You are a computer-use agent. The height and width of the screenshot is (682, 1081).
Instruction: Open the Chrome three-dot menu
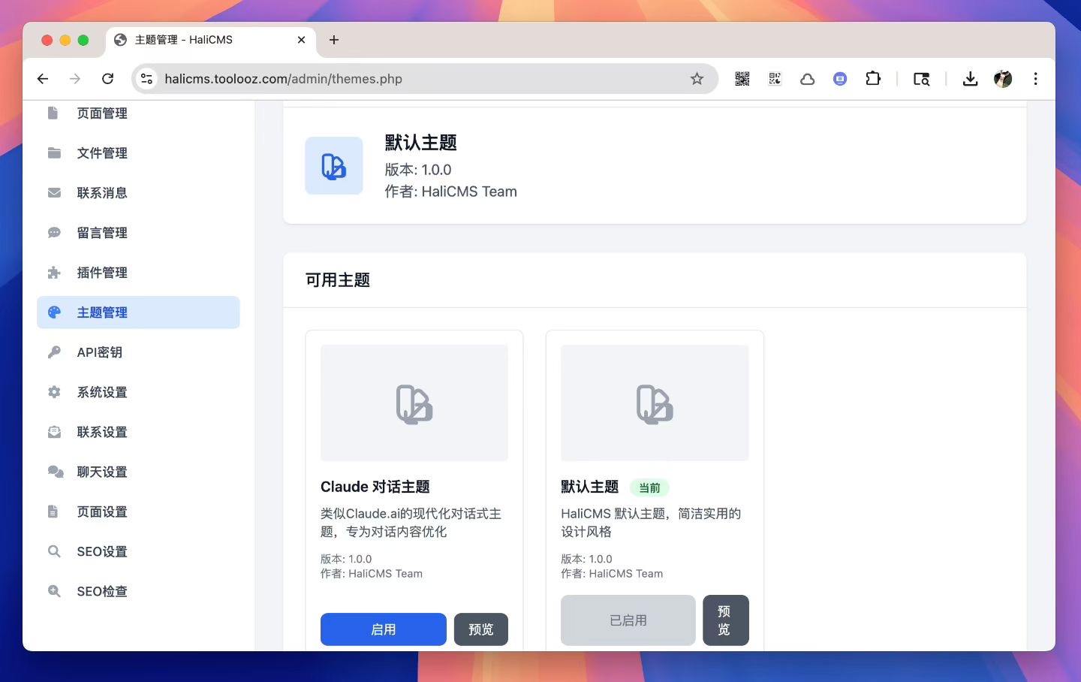[1035, 79]
